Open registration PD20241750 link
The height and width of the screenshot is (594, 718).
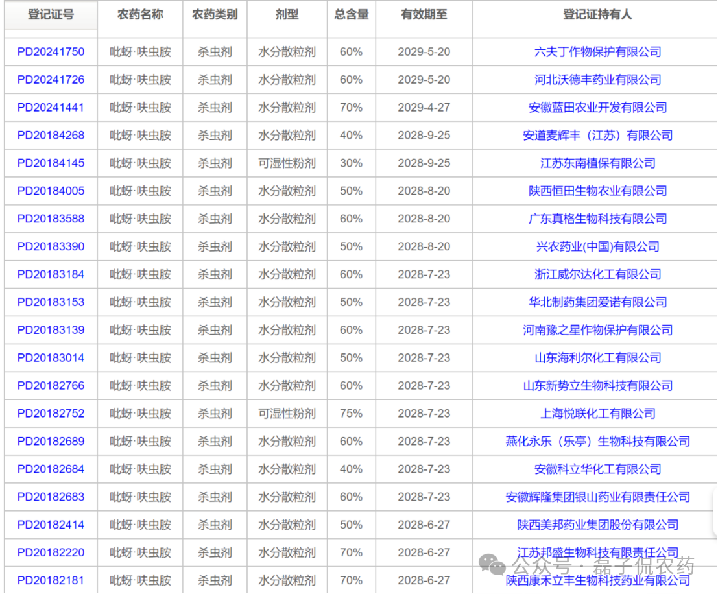(x=51, y=52)
